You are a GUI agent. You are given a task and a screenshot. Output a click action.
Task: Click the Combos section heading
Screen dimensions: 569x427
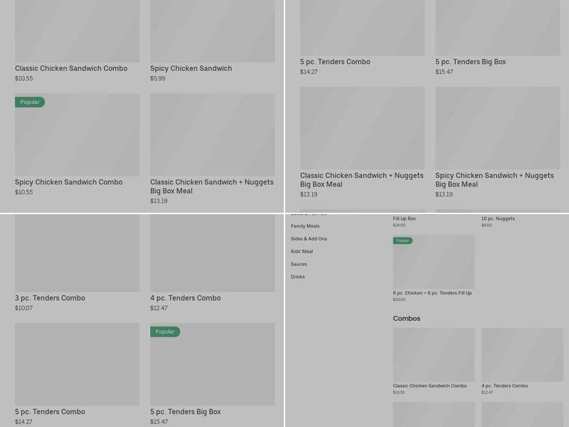(x=407, y=319)
